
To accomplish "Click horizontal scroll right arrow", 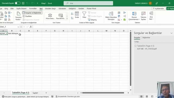I will click(x=128, y=93).
